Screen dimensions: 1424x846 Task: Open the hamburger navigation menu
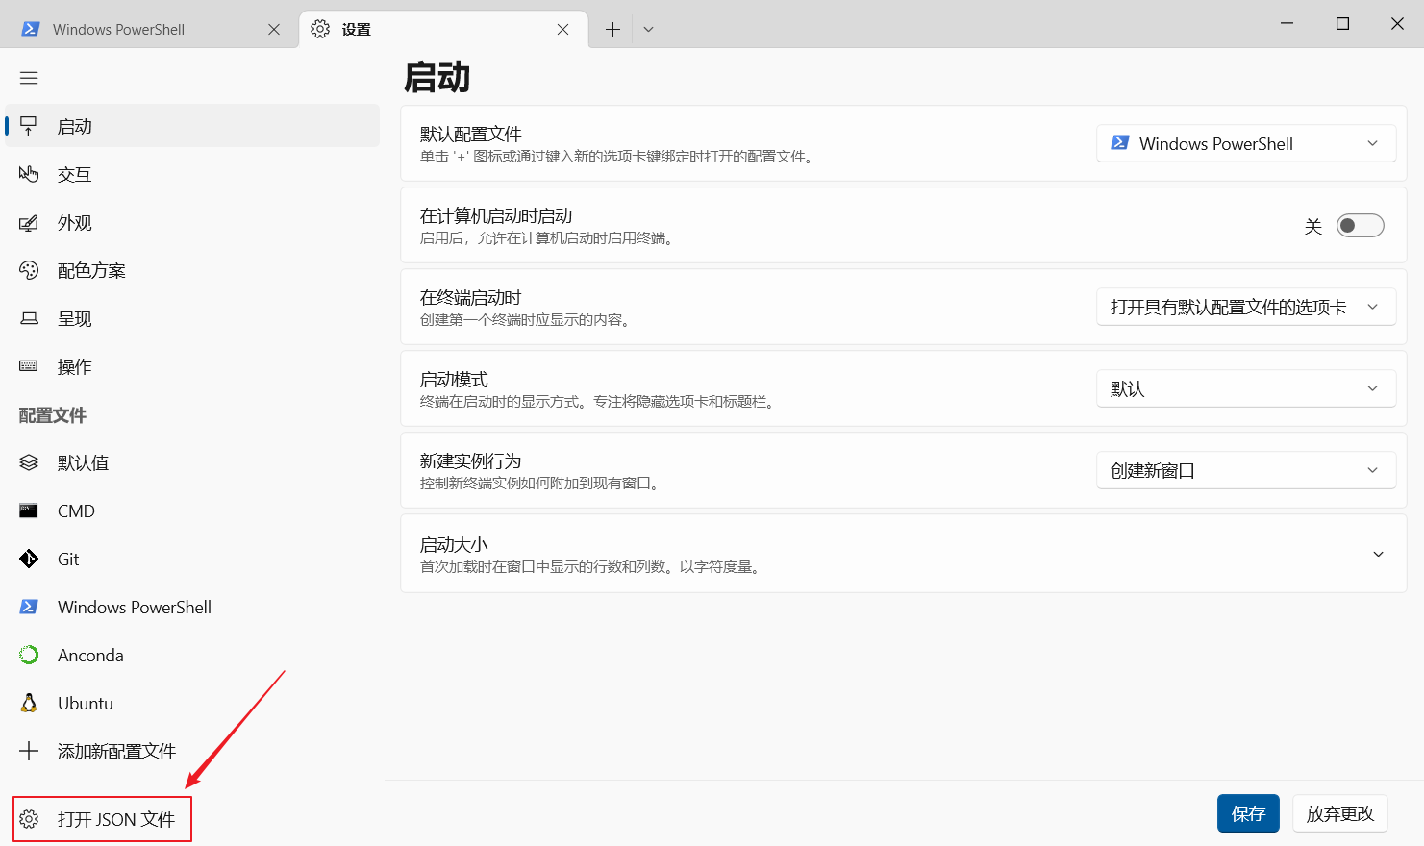click(x=29, y=78)
